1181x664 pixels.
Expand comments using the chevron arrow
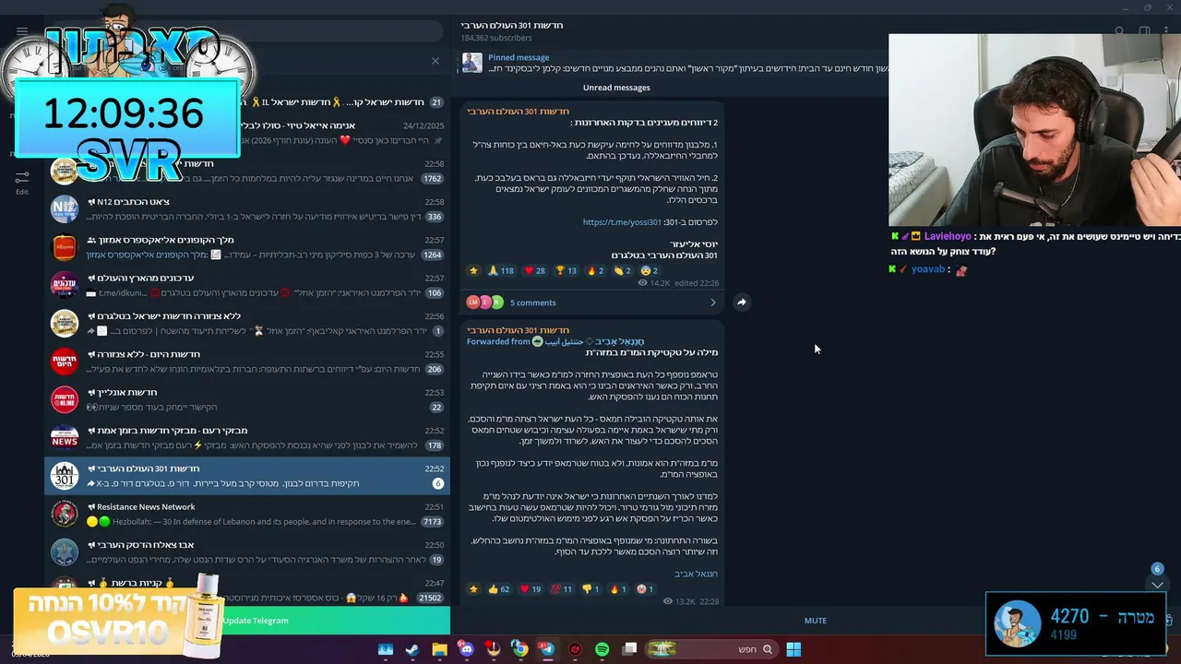(x=712, y=302)
